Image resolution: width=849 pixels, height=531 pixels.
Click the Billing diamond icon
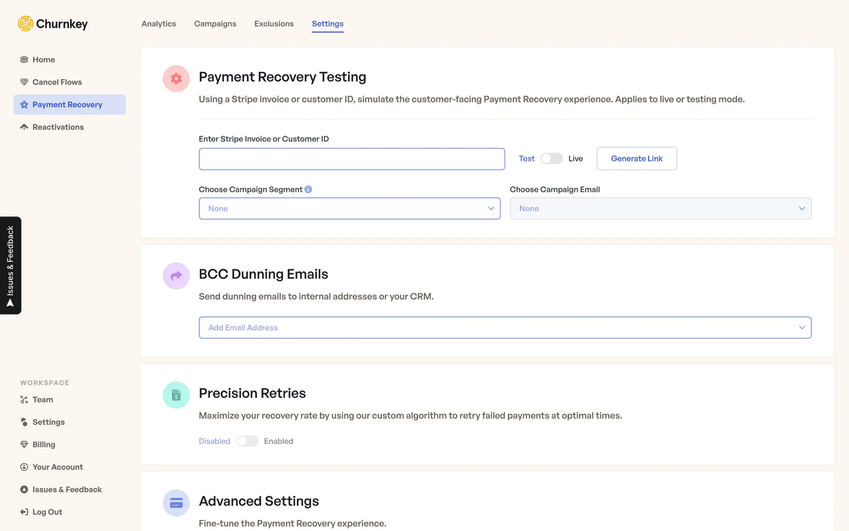tap(24, 444)
